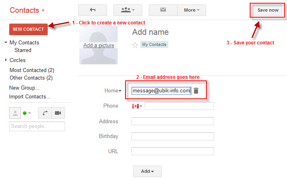Open the Contacts app switcher dropdown

tap(27, 10)
